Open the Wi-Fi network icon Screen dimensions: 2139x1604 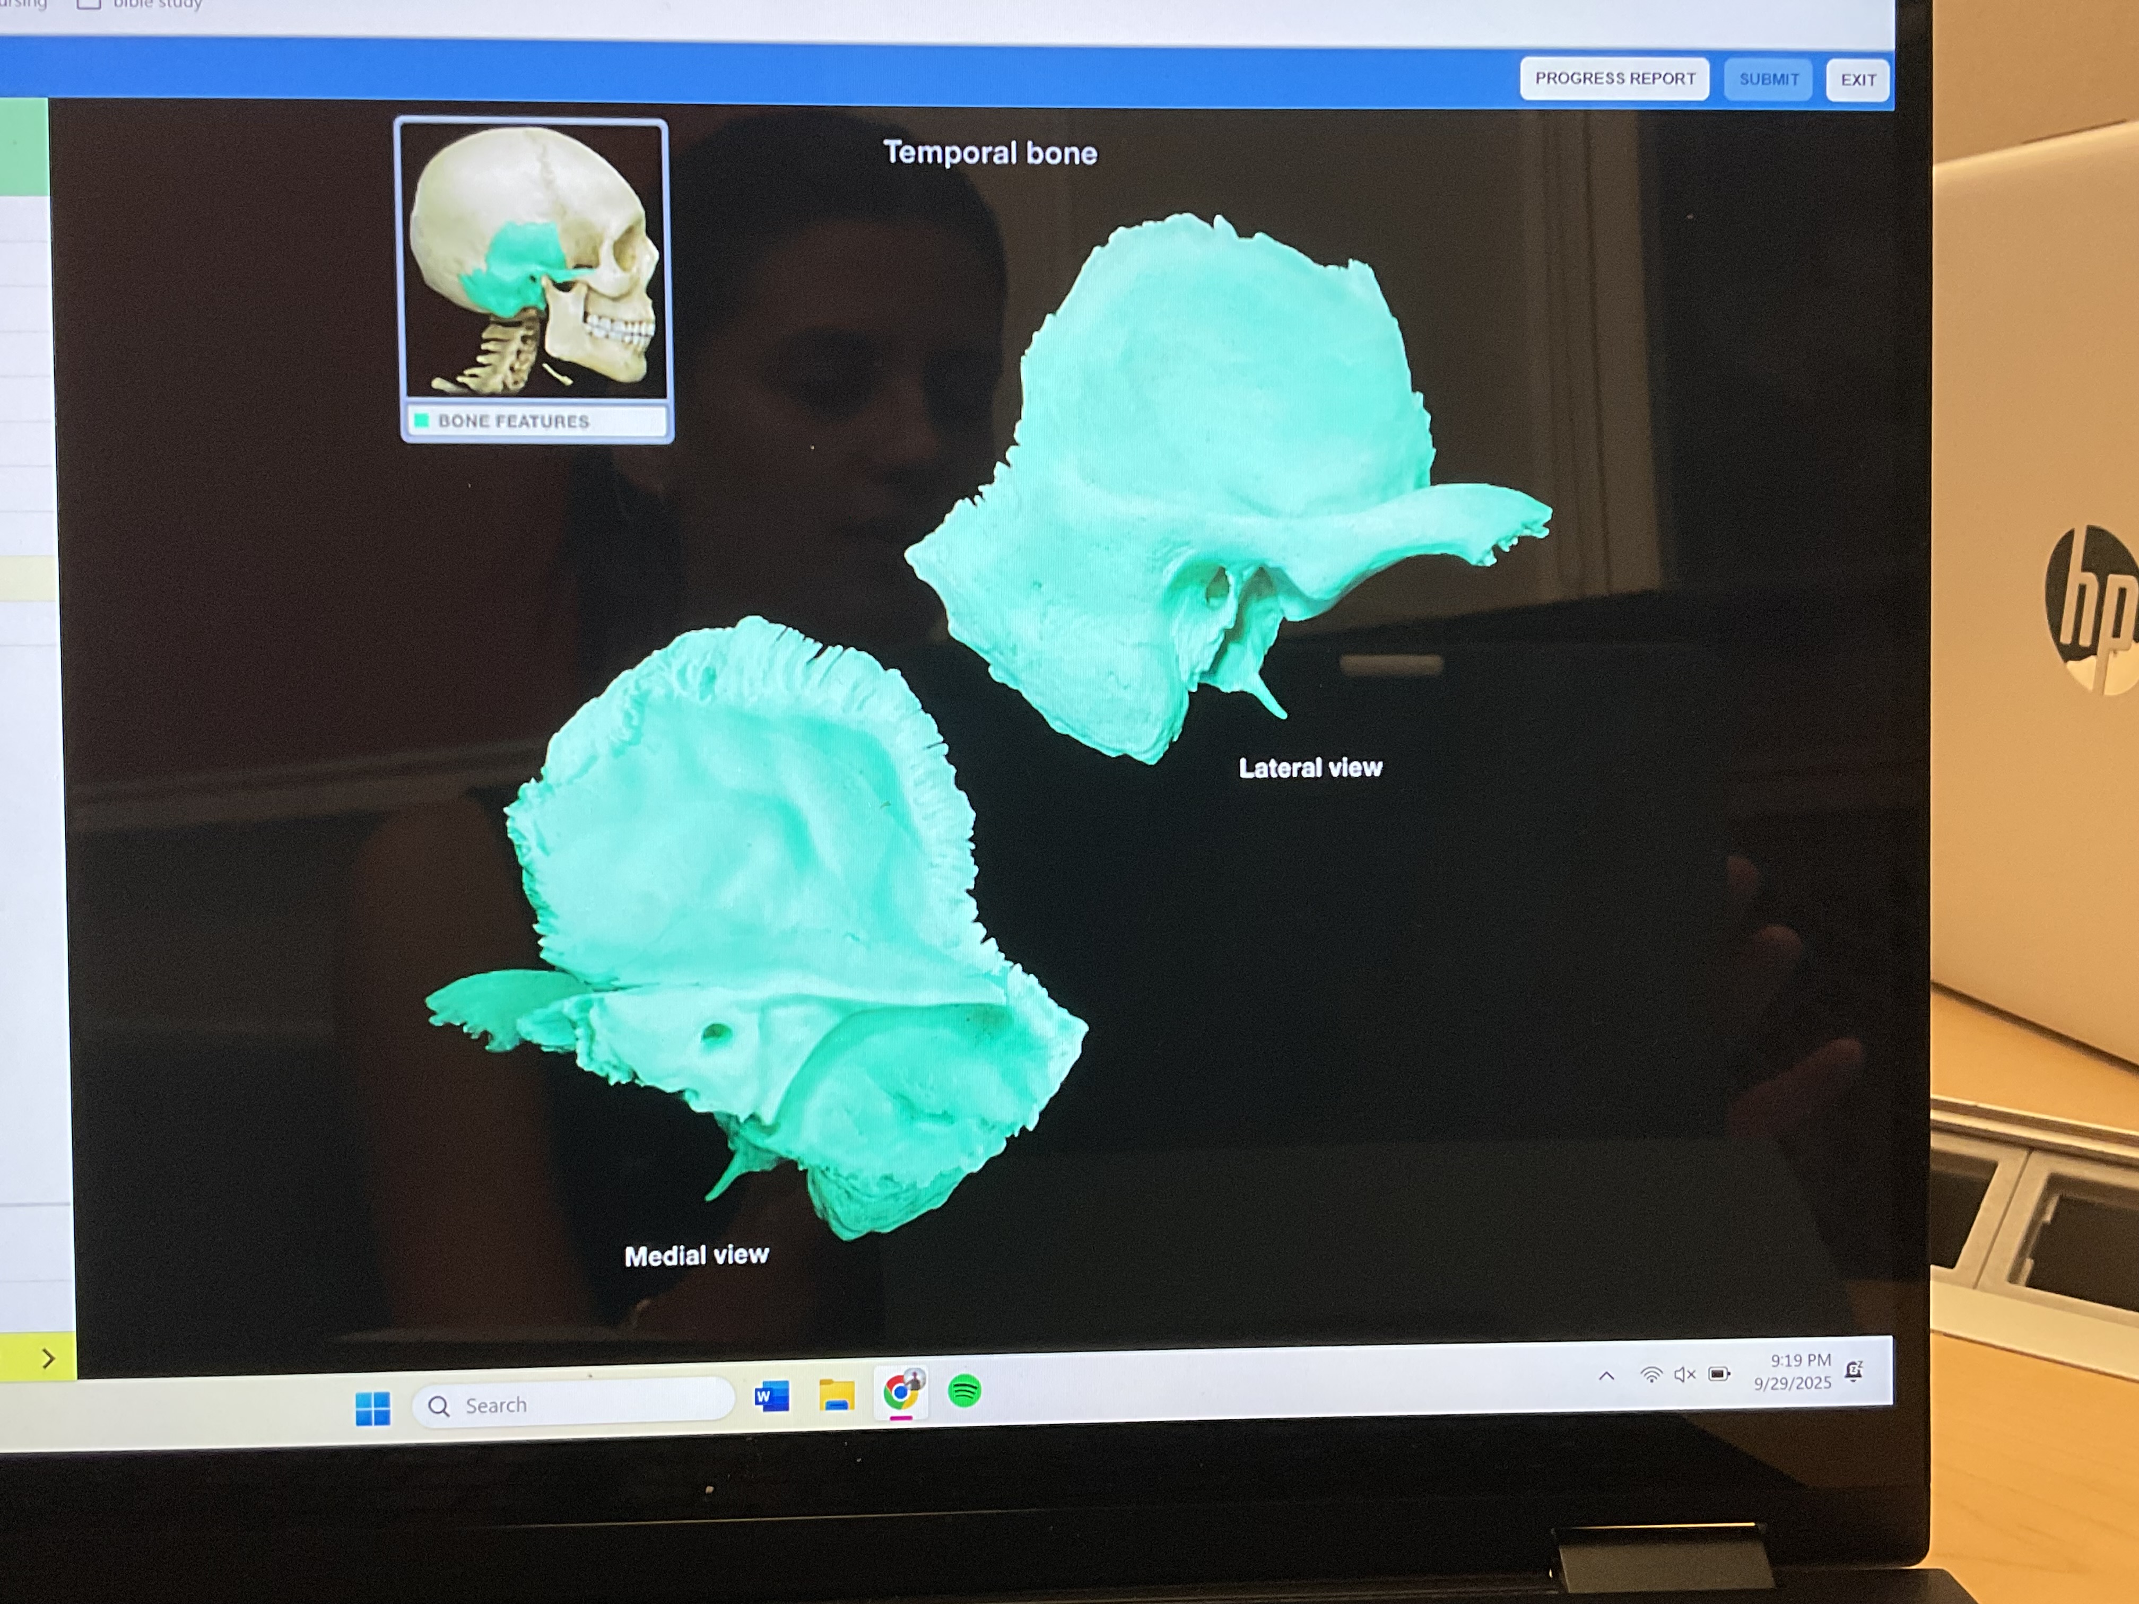click(x=1650, y=1375)
